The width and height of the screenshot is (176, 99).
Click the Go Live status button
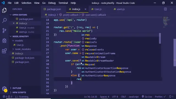coord(147,97)
